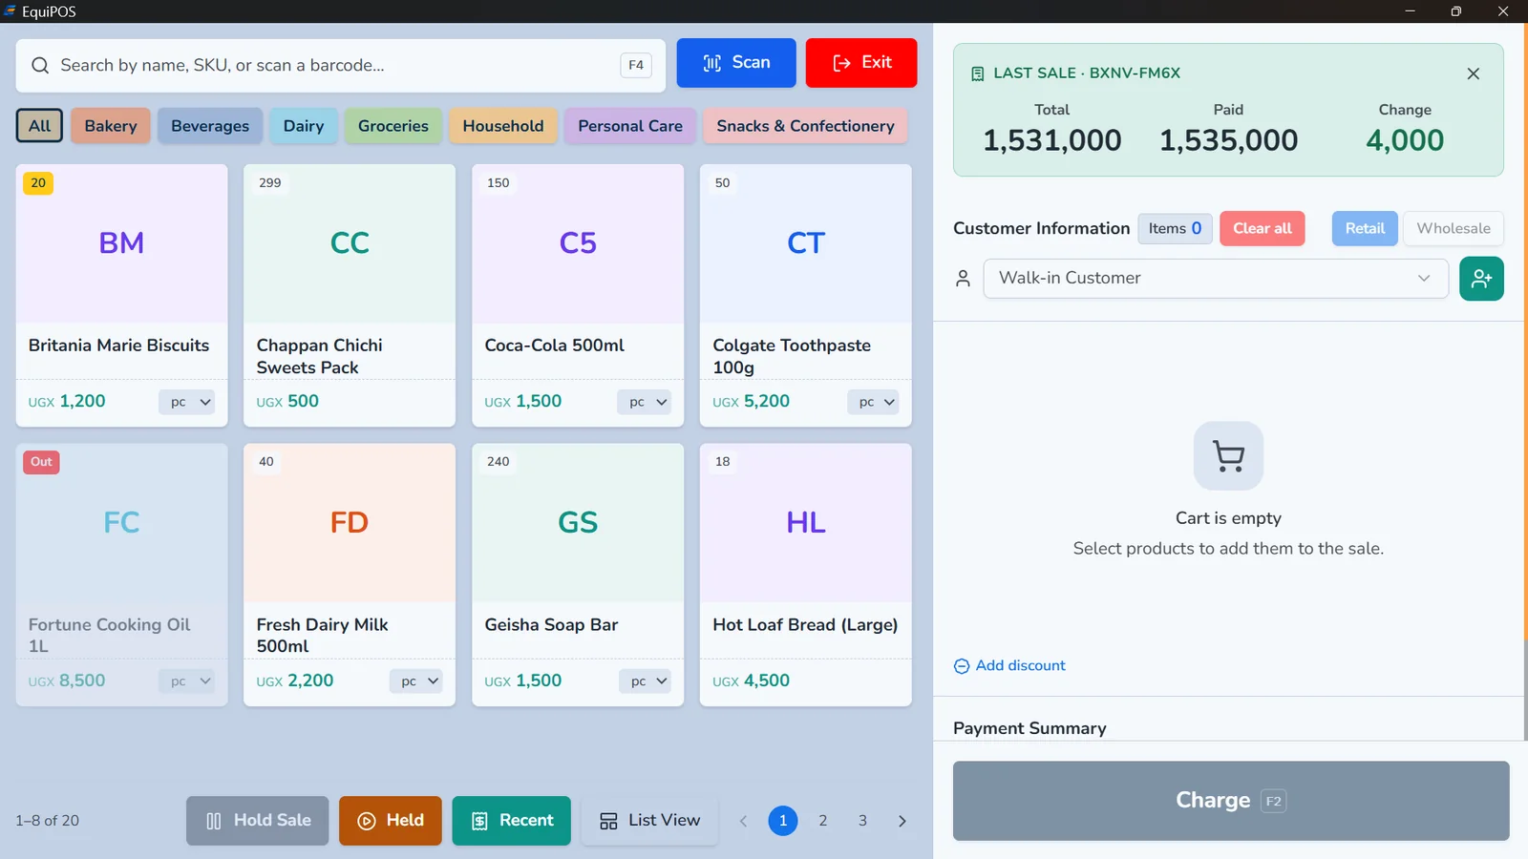Filter by Bakery category
Image resolution: width=1528 pixels, height=859 pixels.
pos(111,126)
